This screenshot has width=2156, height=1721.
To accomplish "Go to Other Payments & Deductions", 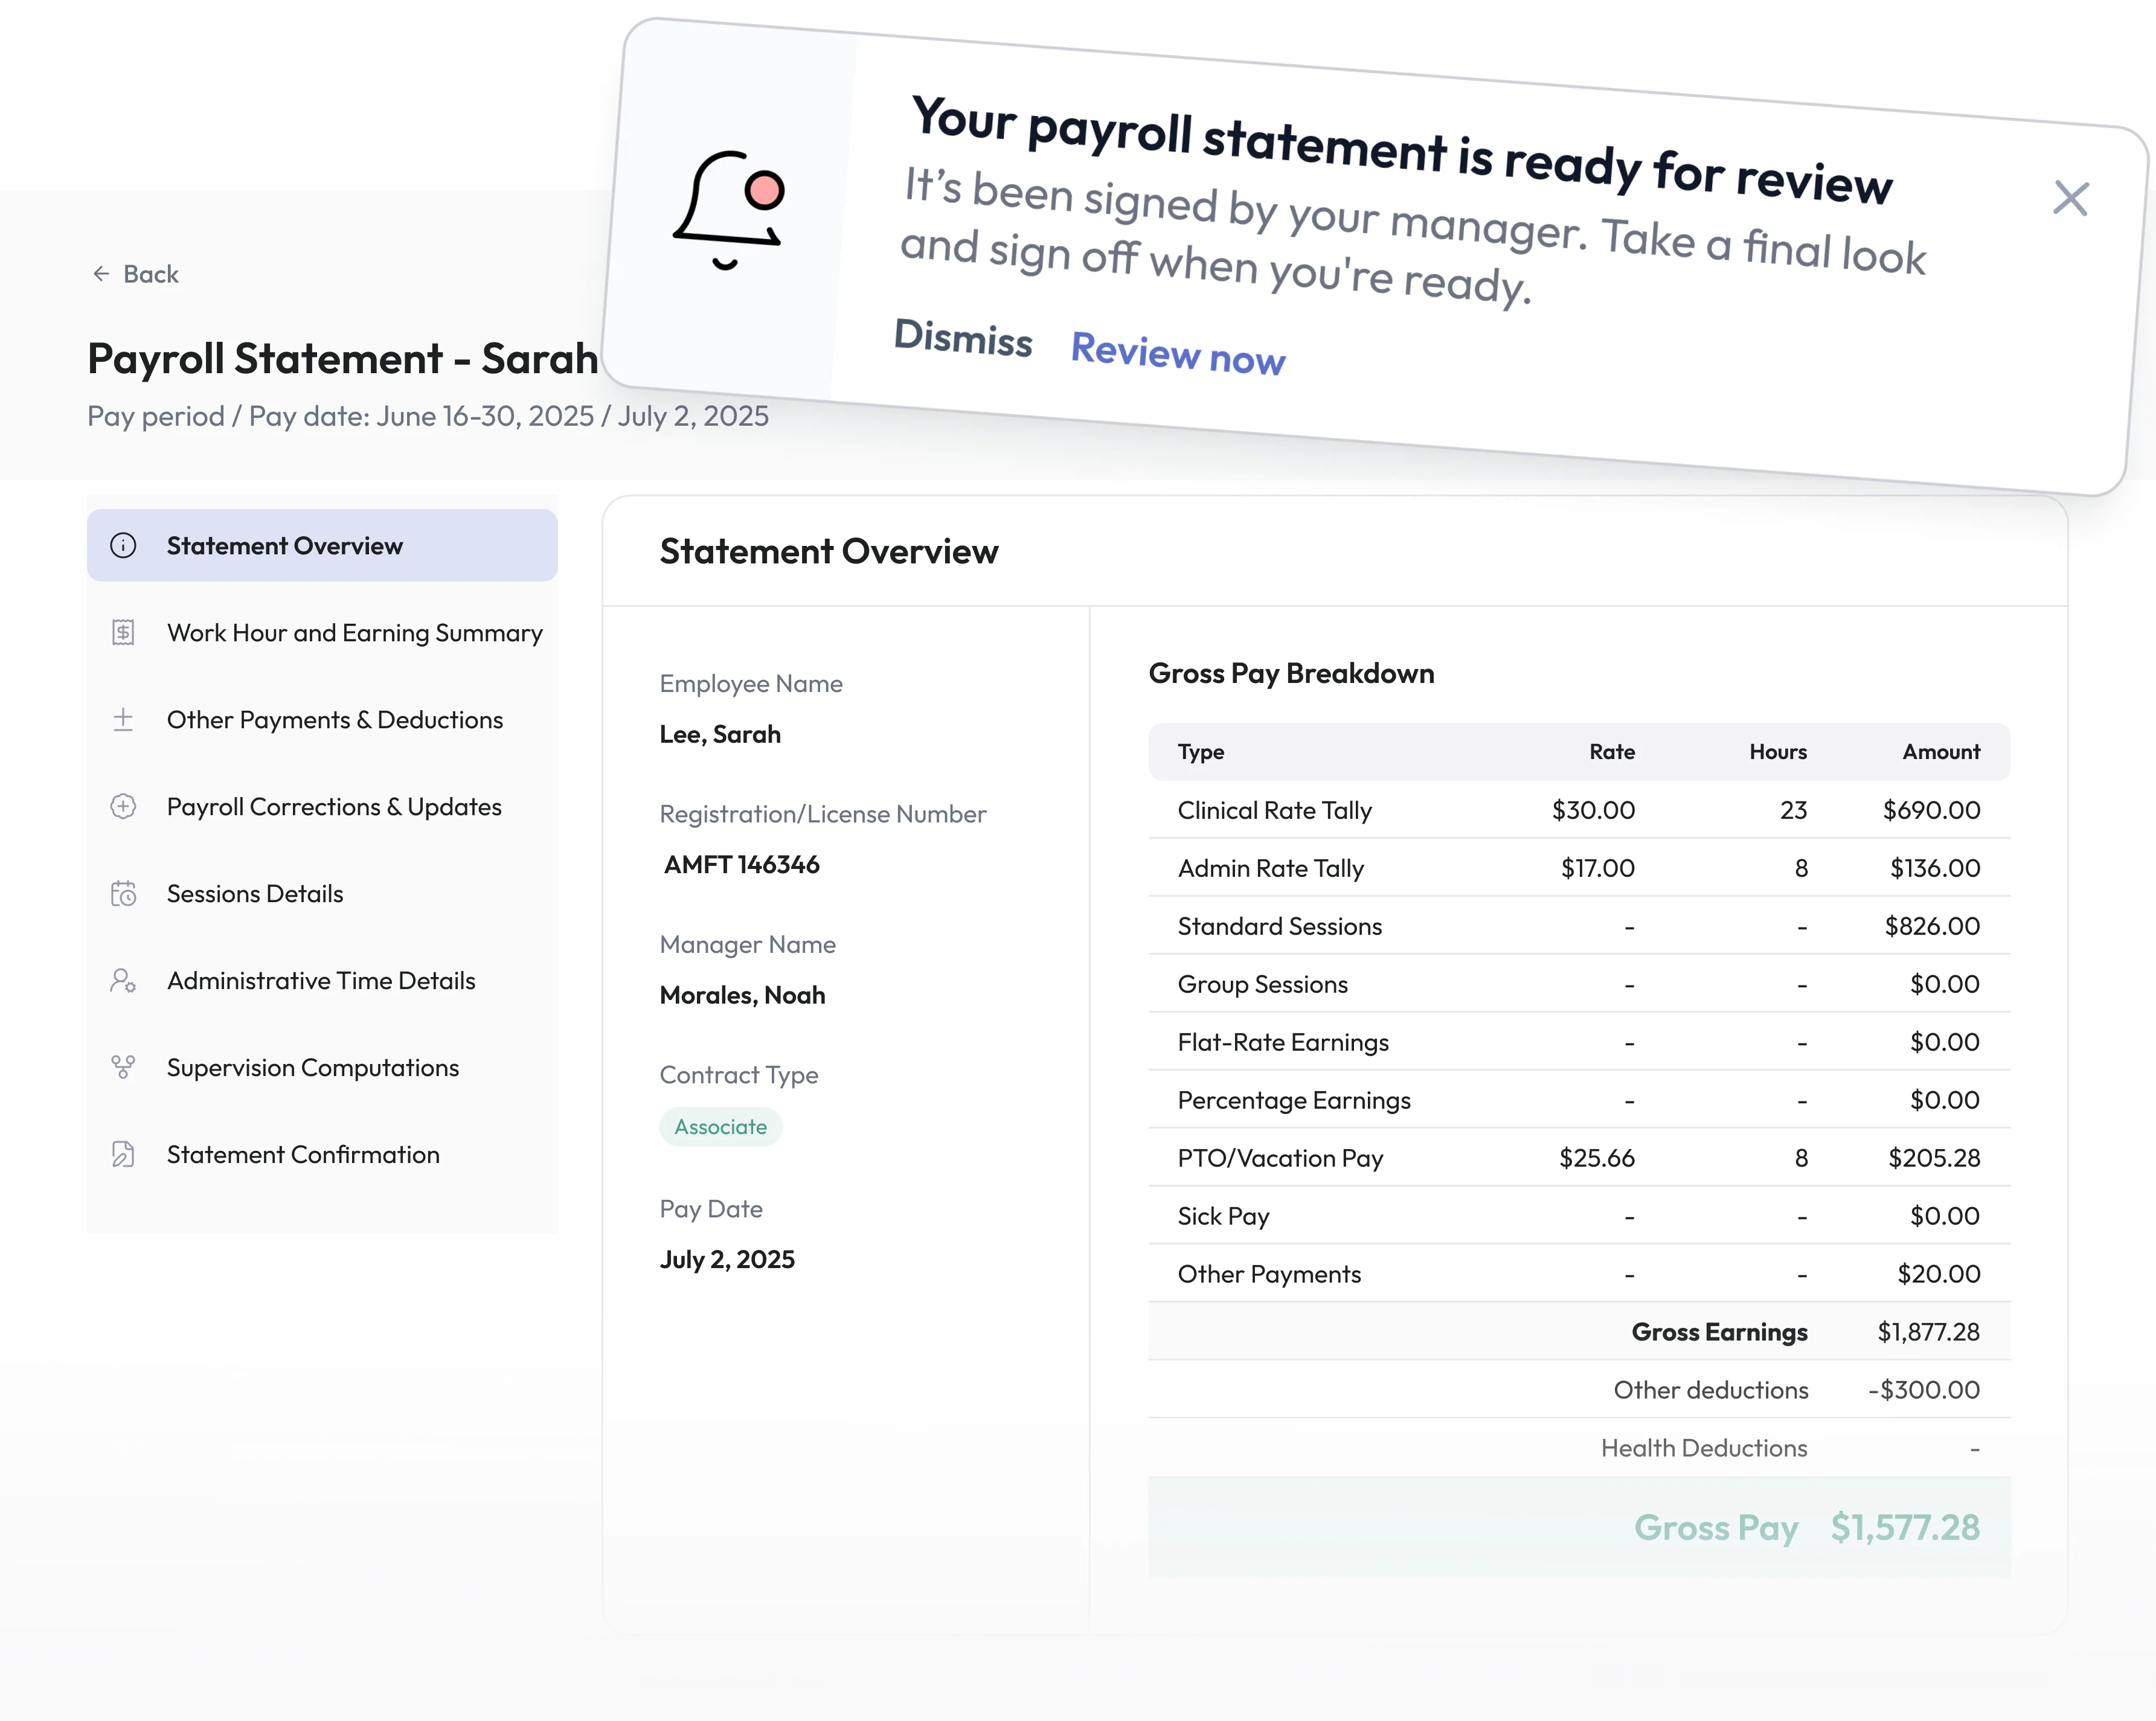I will coord(334,720).
